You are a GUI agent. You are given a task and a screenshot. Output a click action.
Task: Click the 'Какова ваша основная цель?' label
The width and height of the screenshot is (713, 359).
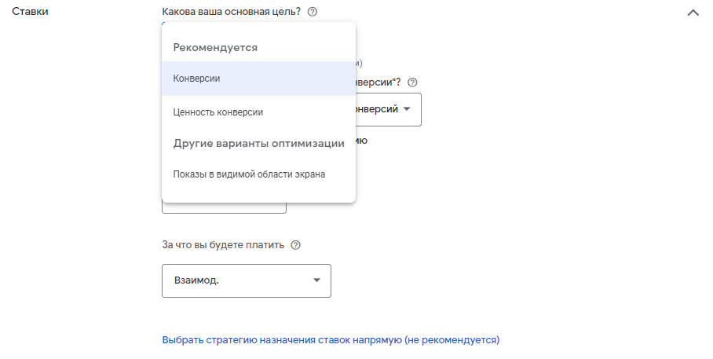point(231,12)
